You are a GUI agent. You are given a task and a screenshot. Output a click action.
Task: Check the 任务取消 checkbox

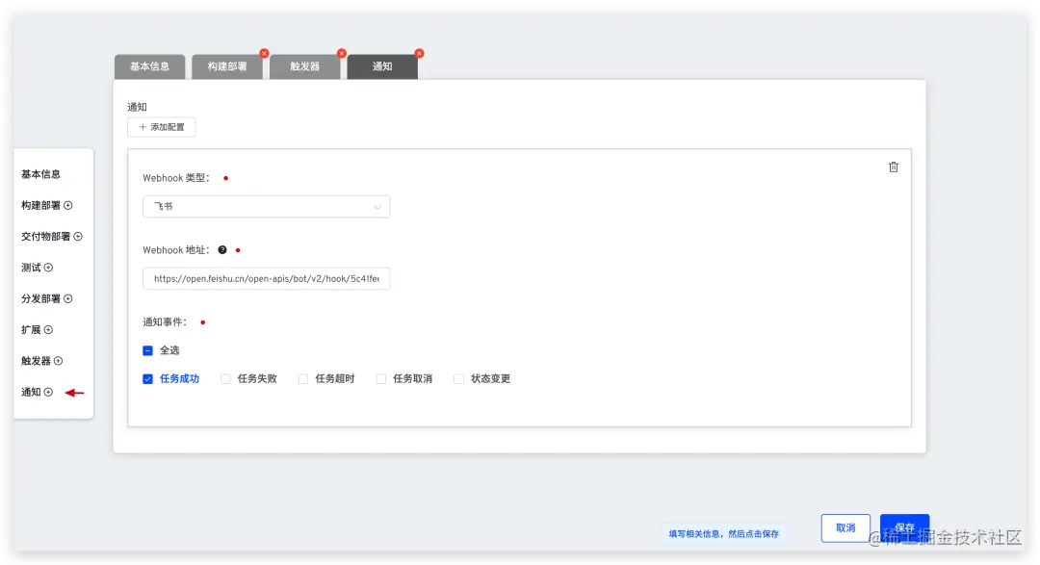pos(380,379)
